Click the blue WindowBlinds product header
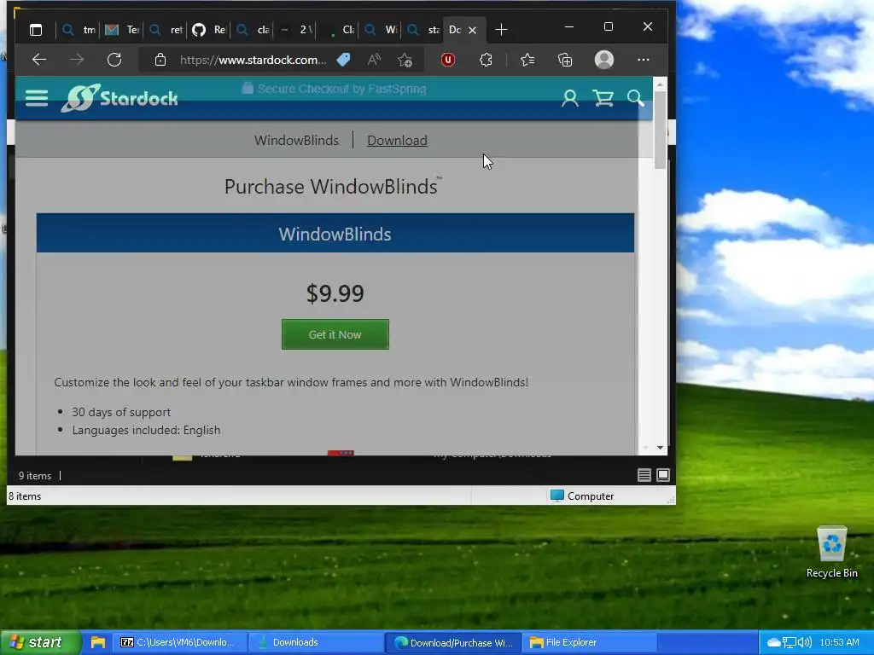 tap(335, 233)
